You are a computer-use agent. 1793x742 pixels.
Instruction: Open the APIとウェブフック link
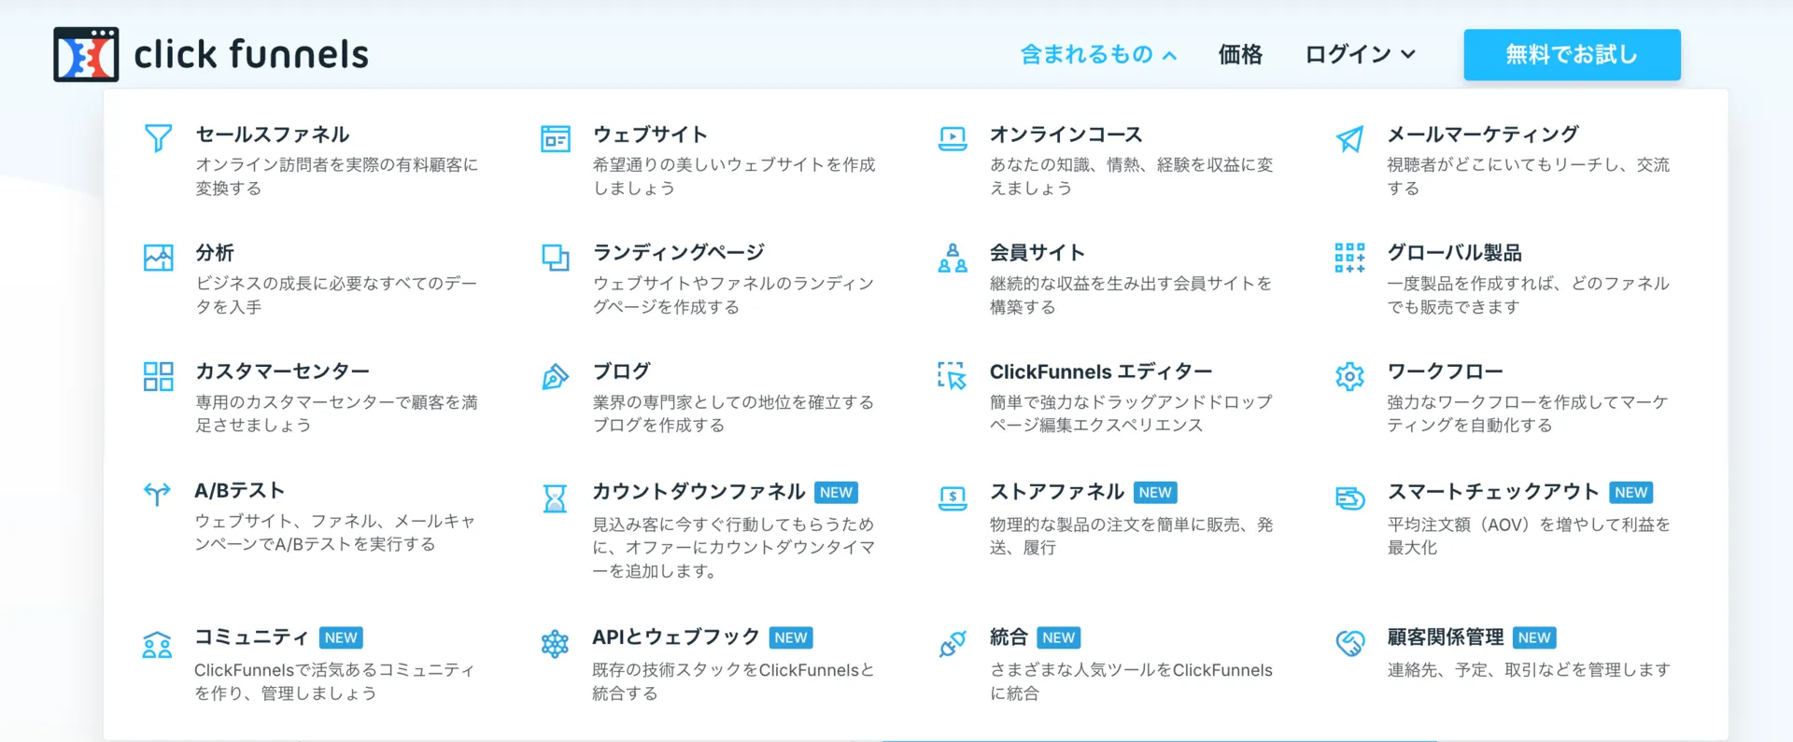675,637
